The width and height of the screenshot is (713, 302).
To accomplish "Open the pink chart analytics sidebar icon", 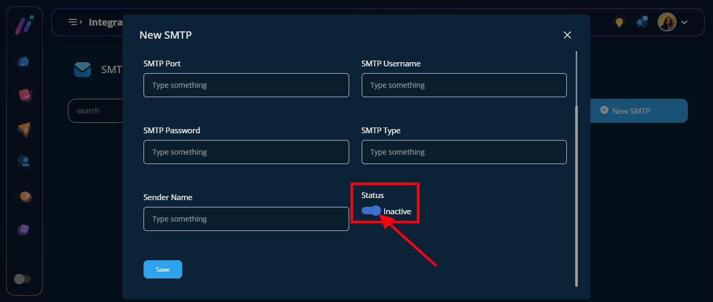I will click(25, 95).
